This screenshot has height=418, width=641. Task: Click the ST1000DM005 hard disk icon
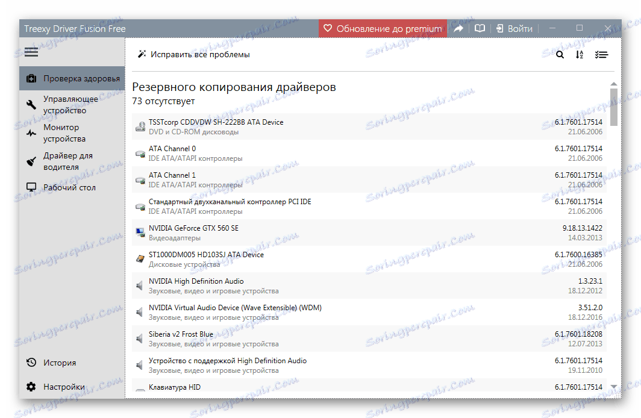point(139,259)
